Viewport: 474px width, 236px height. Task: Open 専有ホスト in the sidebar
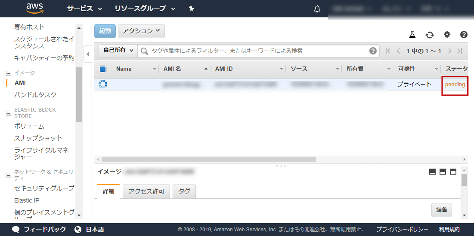(x=29, y=27)
